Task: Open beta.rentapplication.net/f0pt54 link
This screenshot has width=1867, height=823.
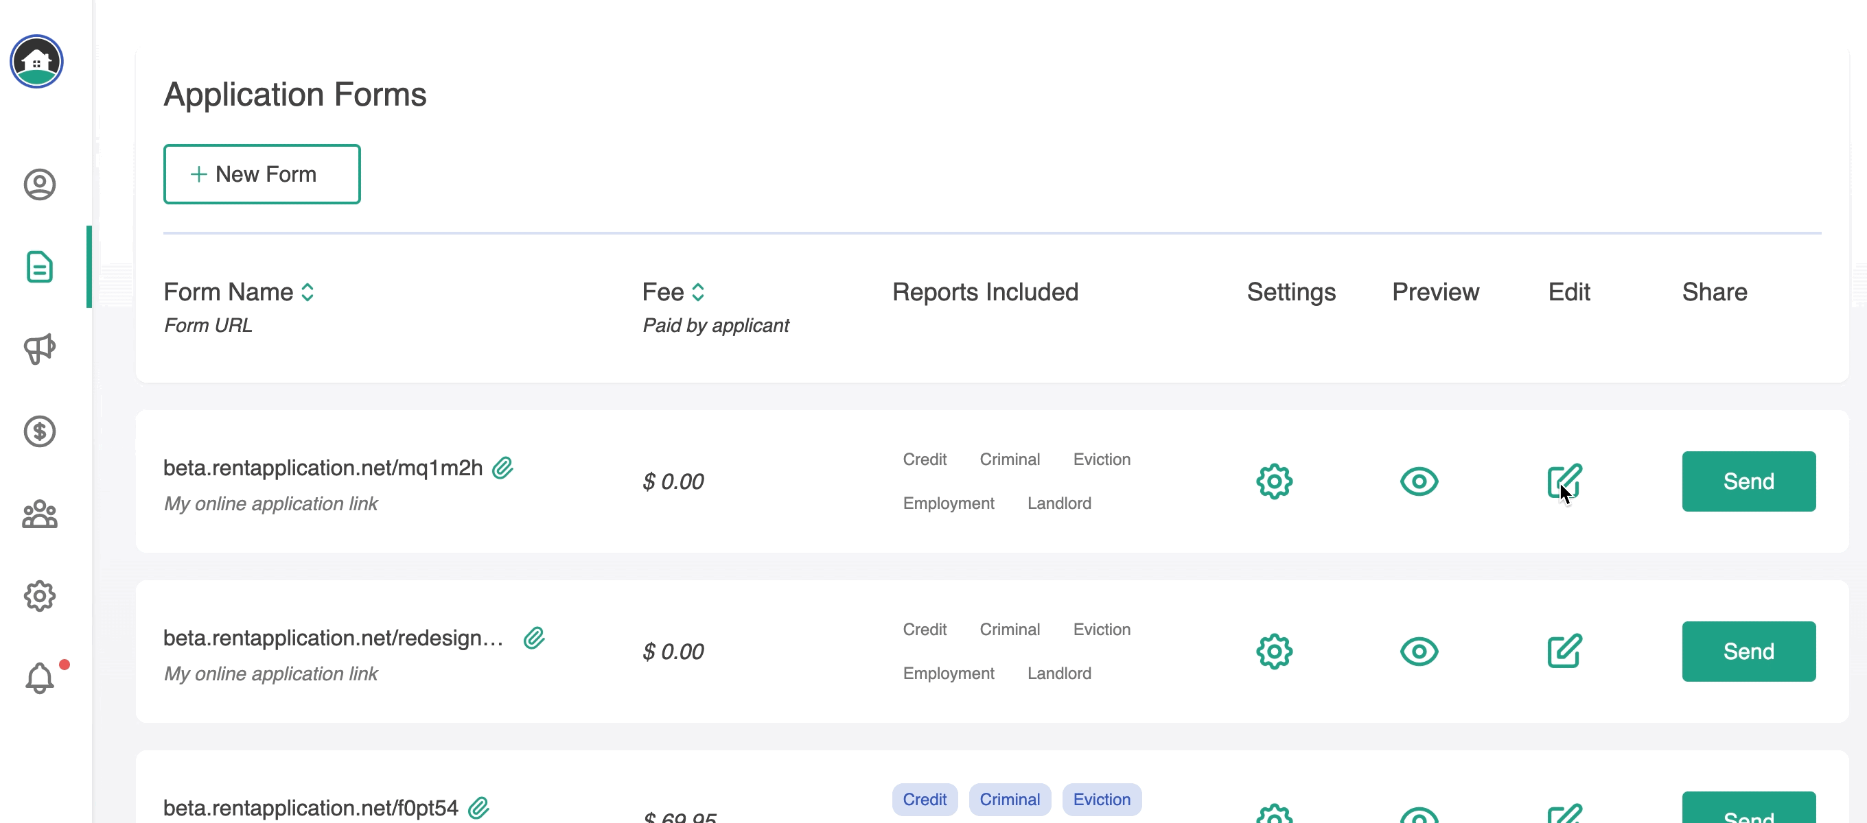Action: [310, 808]
